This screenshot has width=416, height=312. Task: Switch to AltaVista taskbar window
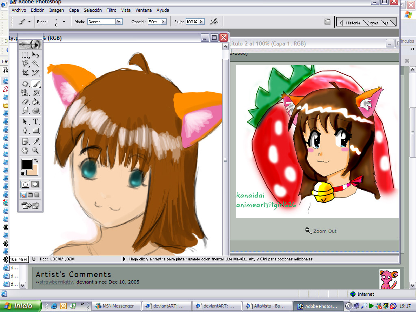[x=267, y=306]
